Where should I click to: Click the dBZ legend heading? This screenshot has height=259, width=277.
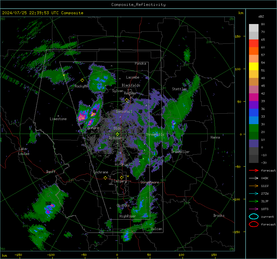coord(261,17)
